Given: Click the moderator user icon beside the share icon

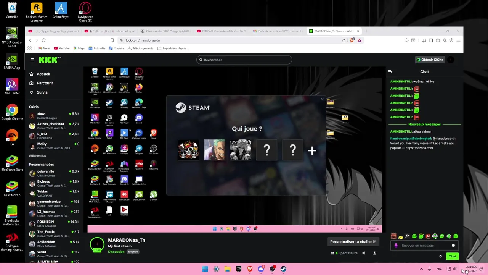Looking at the screenshot, I should point(375,253).
